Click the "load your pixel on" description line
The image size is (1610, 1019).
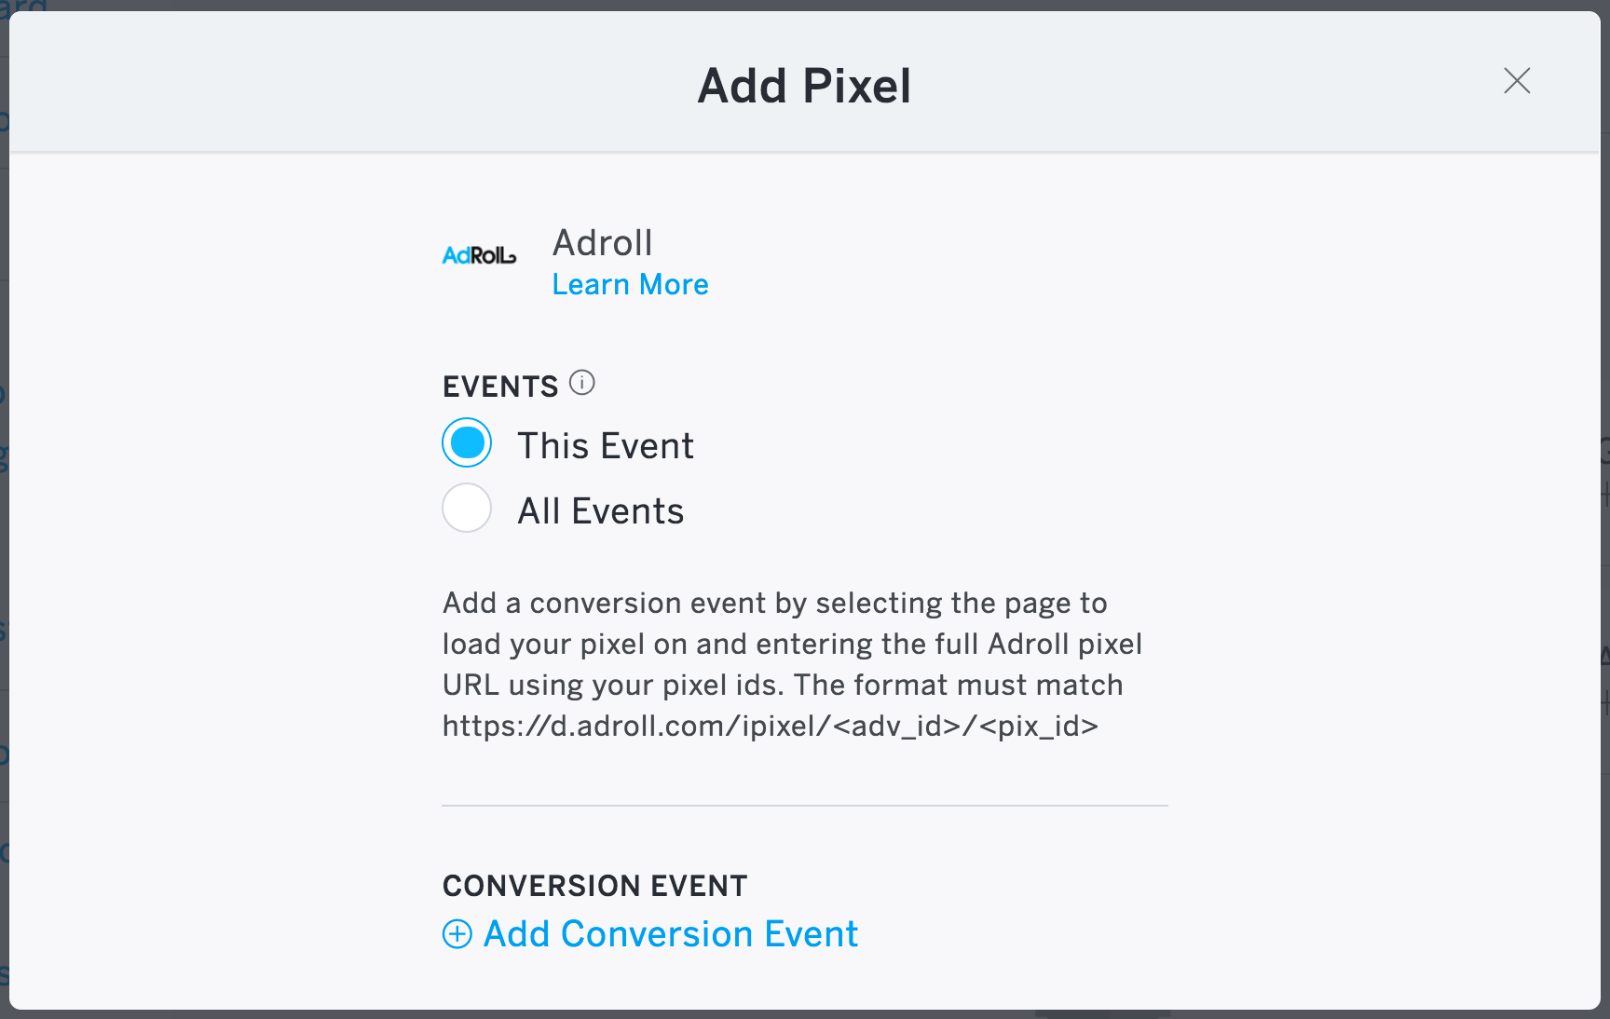click(792, 645)
